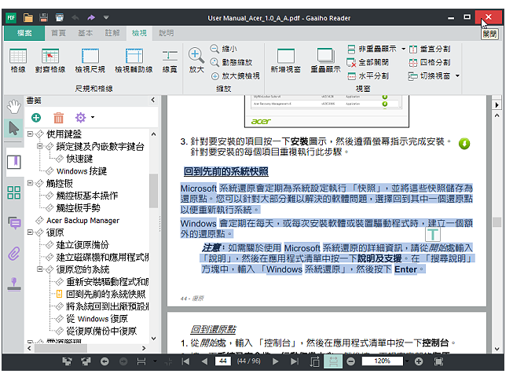Open quick access toolbar customize dropdown
Image resolution: width=513 pixels, height=381 pixels.
pyautogui.click(x=106, y=17)
